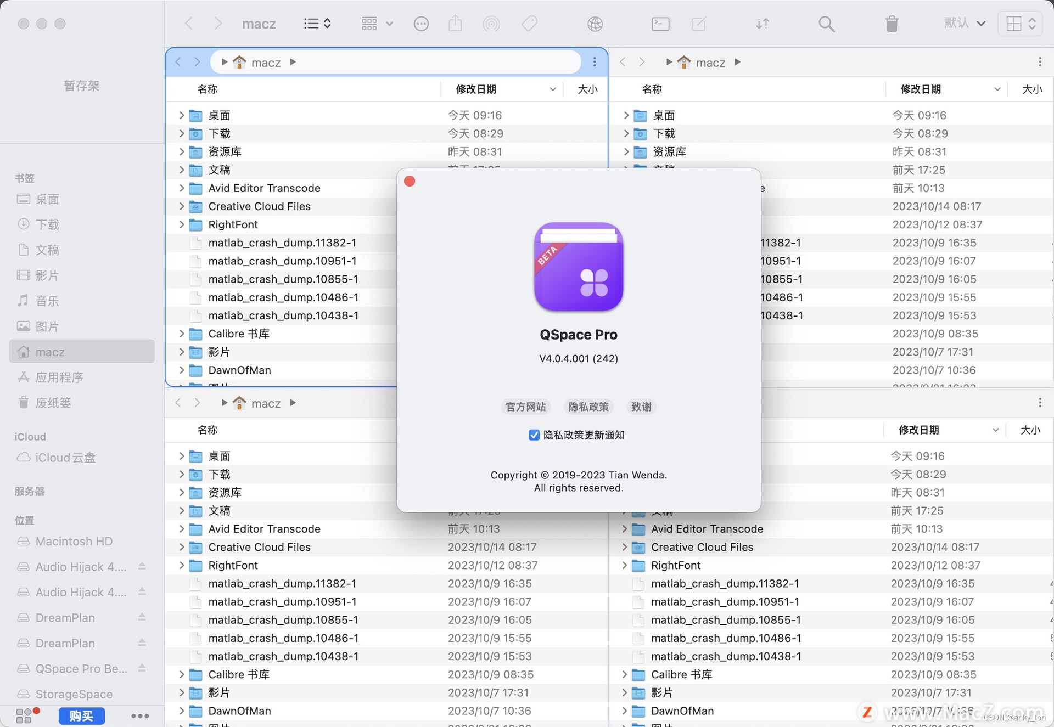Open the list view mode dropdown
The width and height of the screenshot is (1054, 727).
317,24
